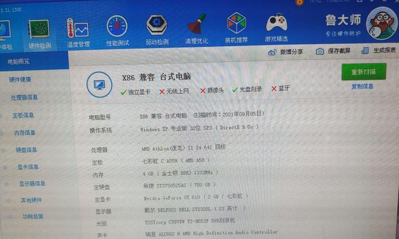This screenshot has height=239, width=399.
Task: Select 硬件健康 in sidebar
Action: 20,79
